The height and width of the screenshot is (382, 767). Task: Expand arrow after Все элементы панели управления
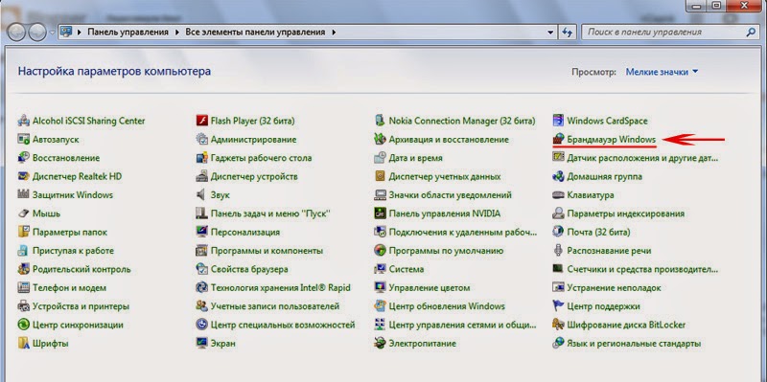click(334, 33)
